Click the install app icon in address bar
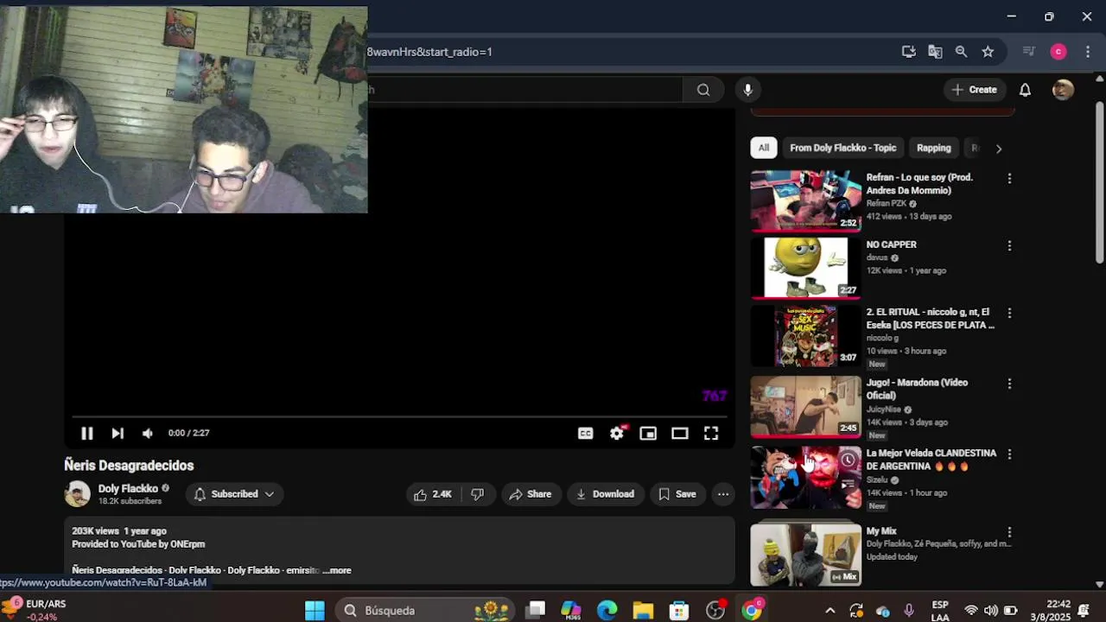 (909, 52)
